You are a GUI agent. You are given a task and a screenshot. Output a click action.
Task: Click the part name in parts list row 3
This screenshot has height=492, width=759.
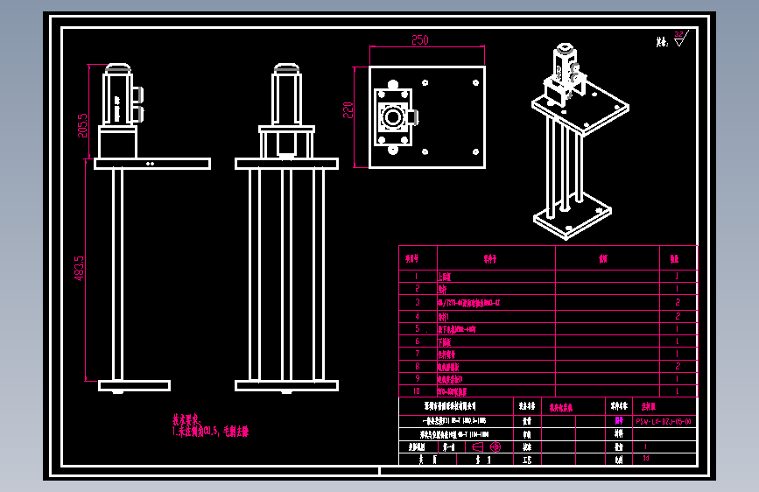[468, 303]
